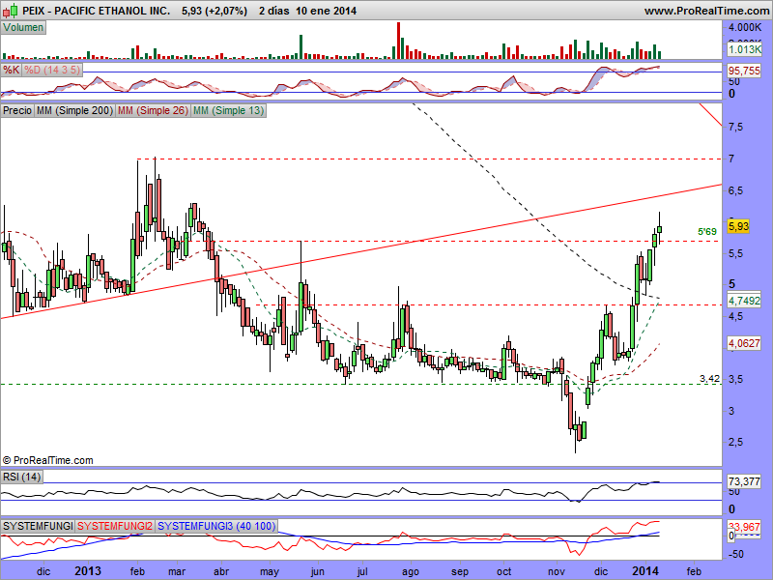The width and height of the screenshot is (773, 580).
Task: Select the Volumen indicator label
Action: tap(23, 28)
